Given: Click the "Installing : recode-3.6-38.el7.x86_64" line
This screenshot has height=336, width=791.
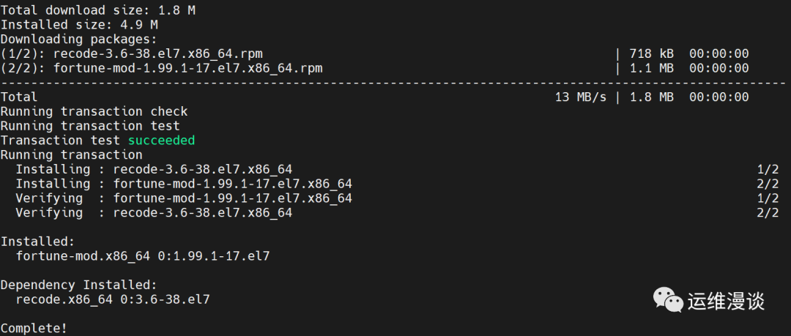Looking at the screenshot, I should (154, 169).
